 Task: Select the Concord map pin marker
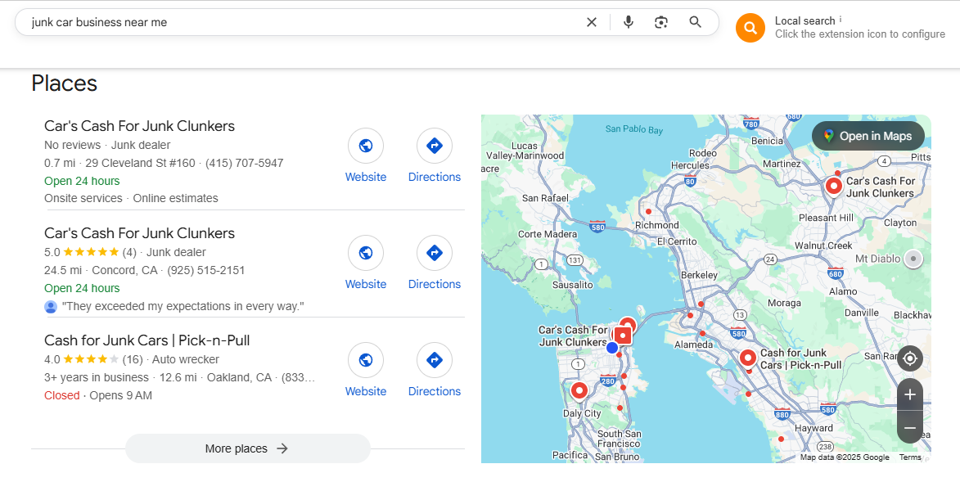click(833, 186)
